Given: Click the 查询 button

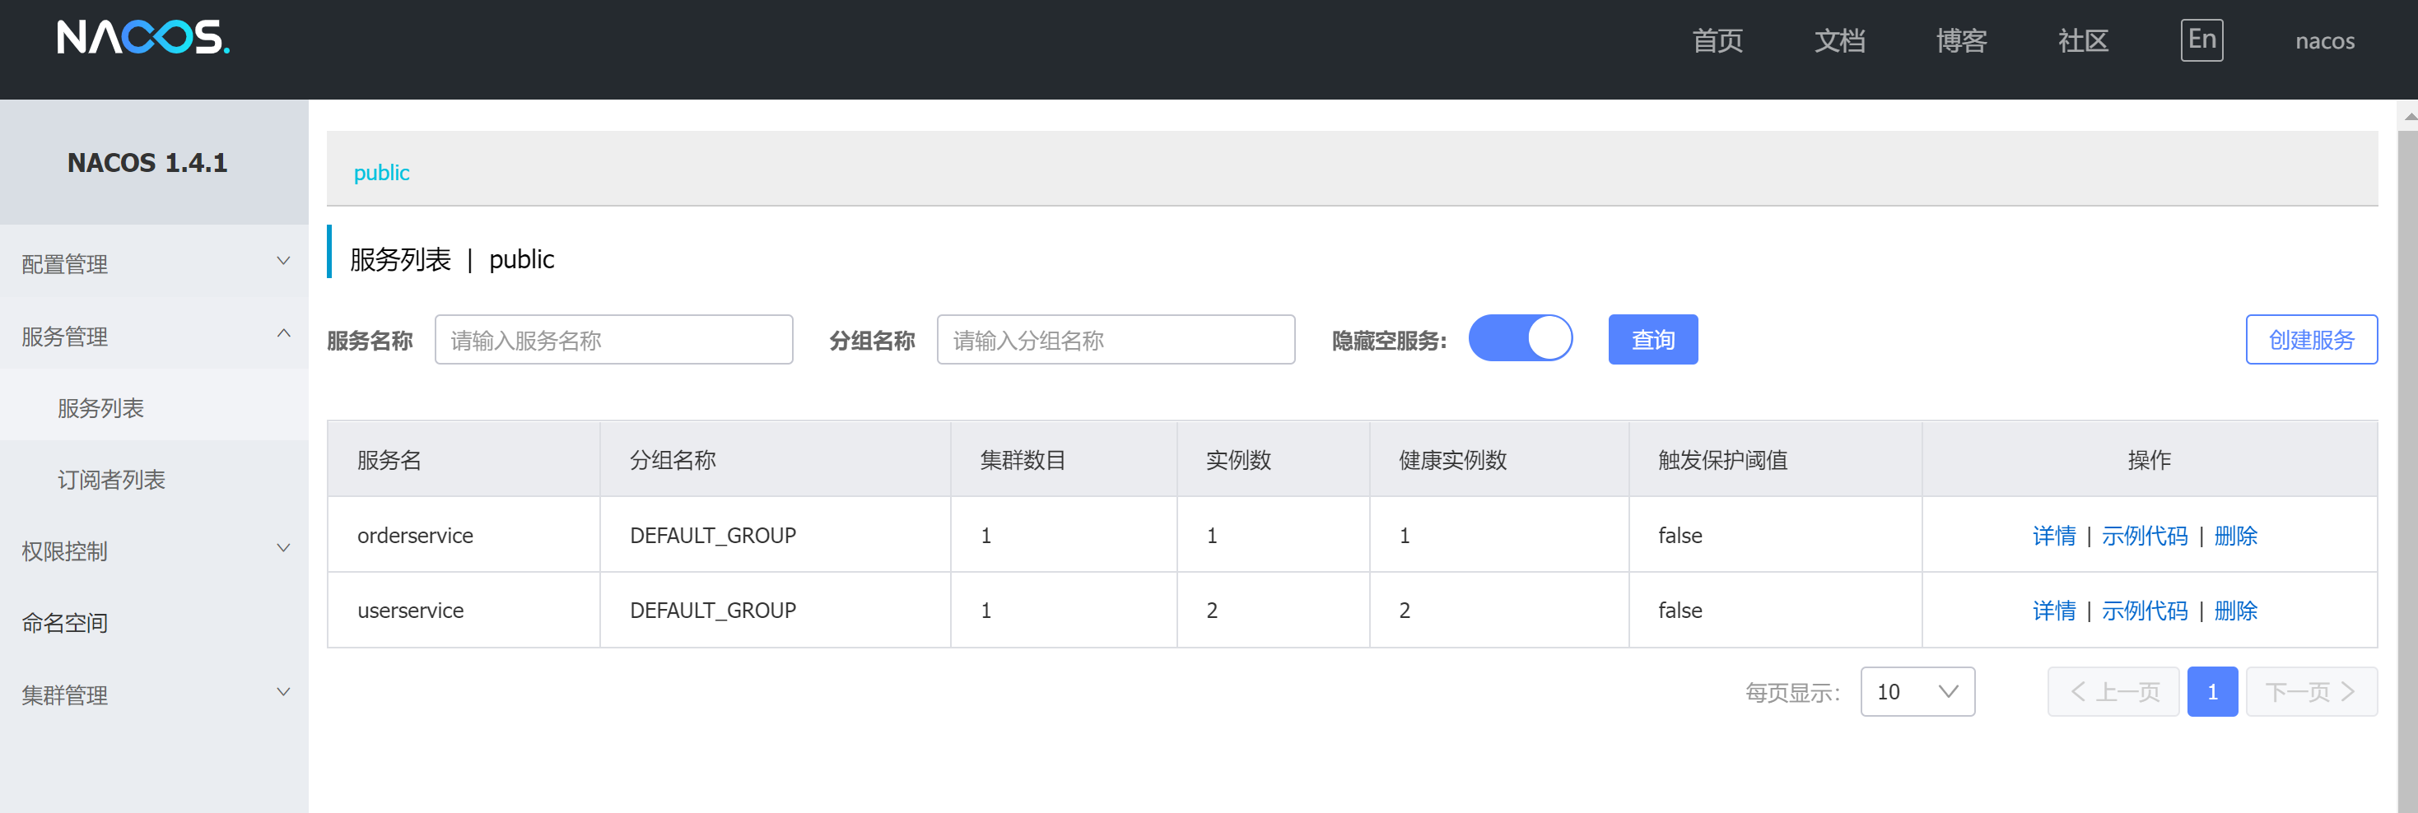Looking at the screenshot, I should pyautogui.click(x=1652, y=340).
